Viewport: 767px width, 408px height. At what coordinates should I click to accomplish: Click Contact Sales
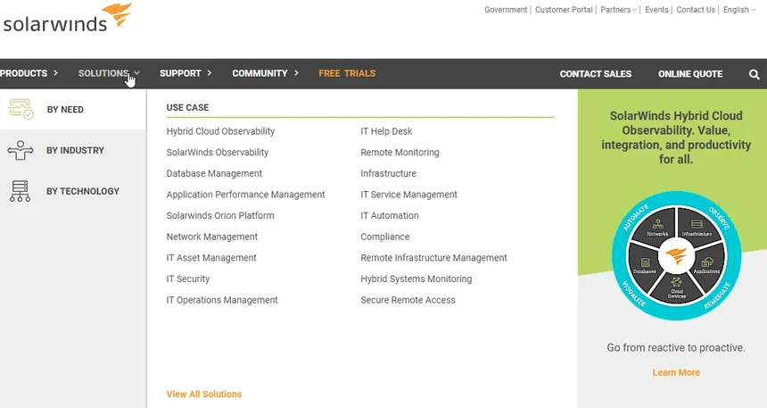tap(595, 74)
